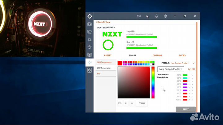Open the fan tuning section in sidebar
Screen dimensions: 223x125
coord(90,55)
